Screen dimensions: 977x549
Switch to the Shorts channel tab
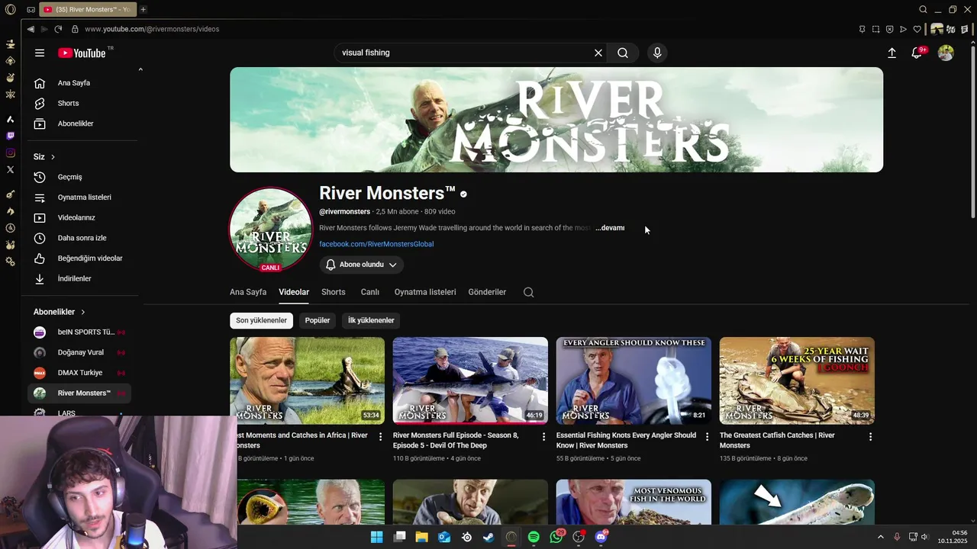[334, 292]
